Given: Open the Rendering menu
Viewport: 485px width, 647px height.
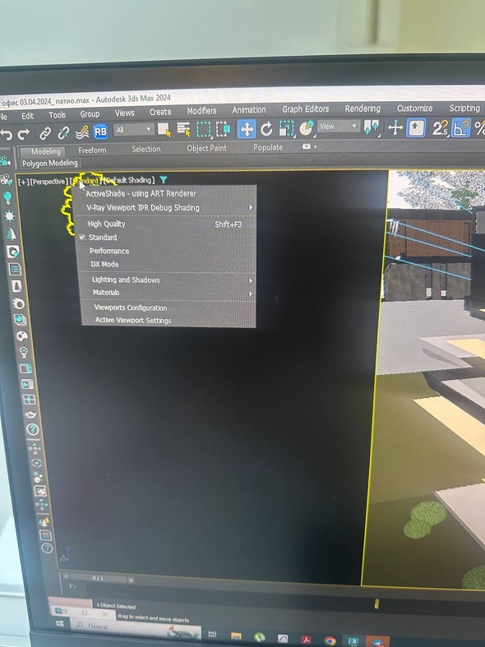Looking at the screenshot, I should [363, 109].
